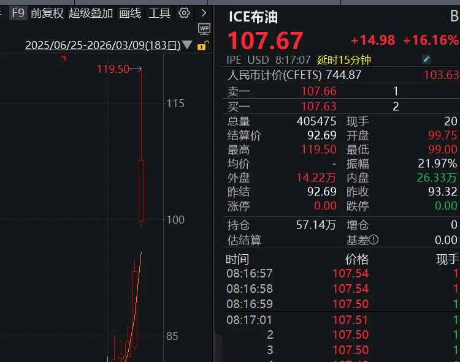Select the 08:17:01 trade tick row

pyautogui.click(x=342, y=320)
